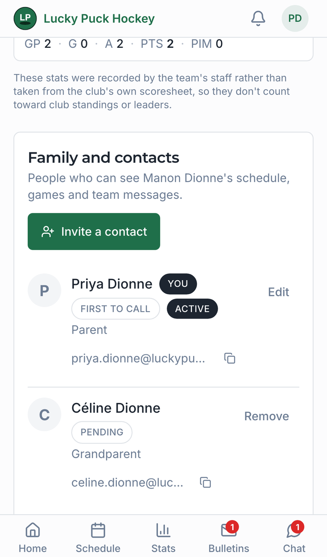This screenshot has width=327, height=557.
Task: Click Priya Dionne's P avatar
Action: click(44, 290)
